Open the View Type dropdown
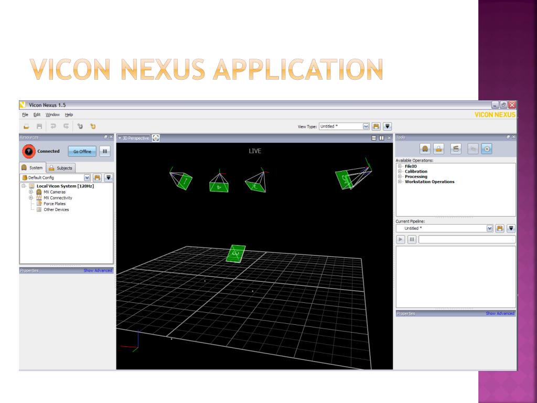The height and width of the screenshot is (403, 537). click(366, 126)
